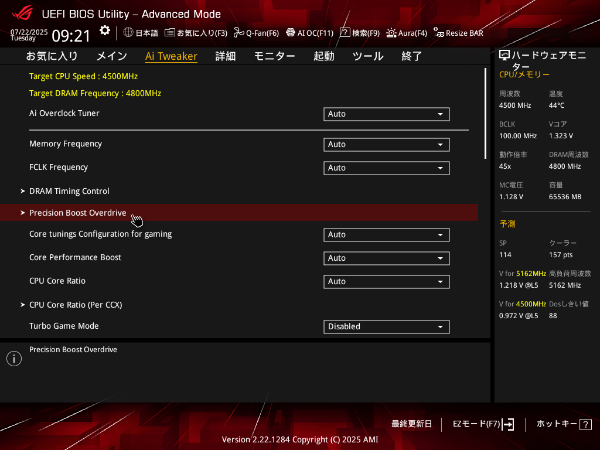Click the ROG logo icon
The image size is (600, 450).
[x=22, y=13]
